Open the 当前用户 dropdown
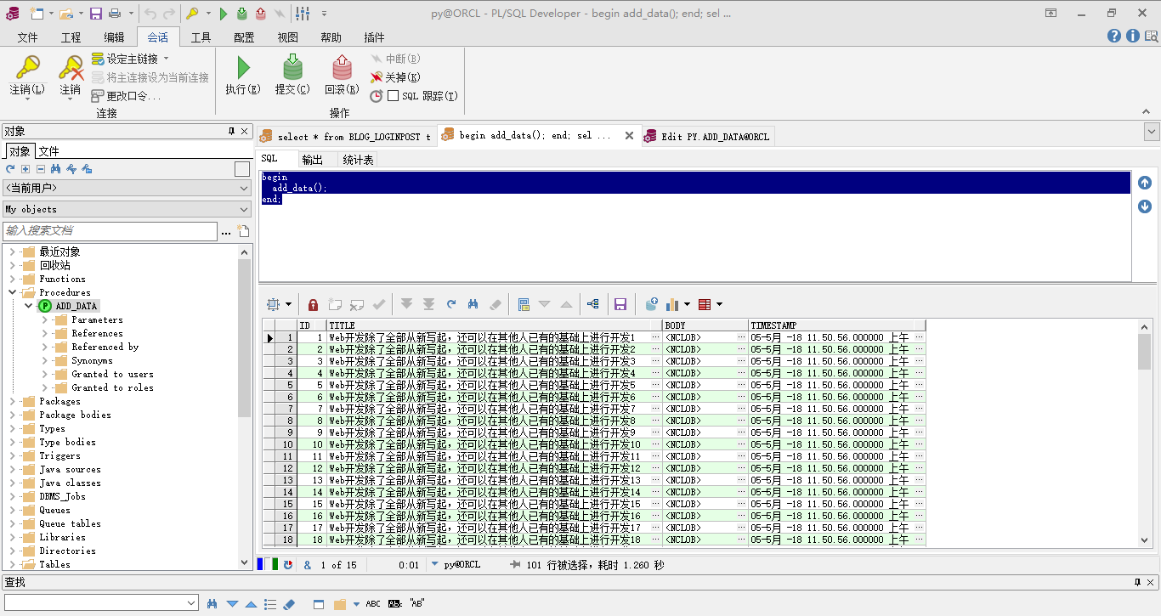 (x=127, y=188)
